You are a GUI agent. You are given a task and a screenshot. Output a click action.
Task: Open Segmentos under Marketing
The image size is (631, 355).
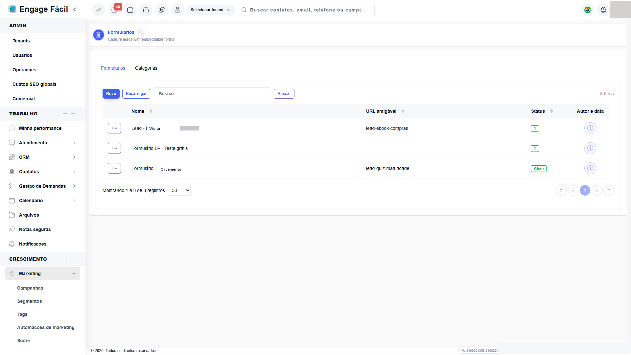[x=30, y=301]
